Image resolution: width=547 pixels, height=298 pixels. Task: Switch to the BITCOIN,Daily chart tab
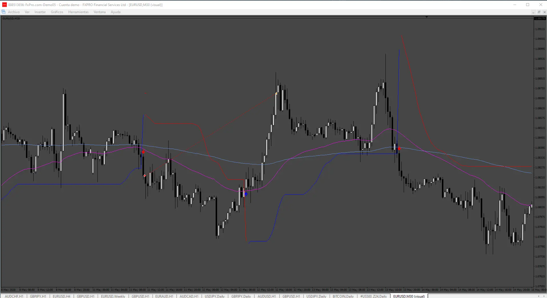point(343,296)
